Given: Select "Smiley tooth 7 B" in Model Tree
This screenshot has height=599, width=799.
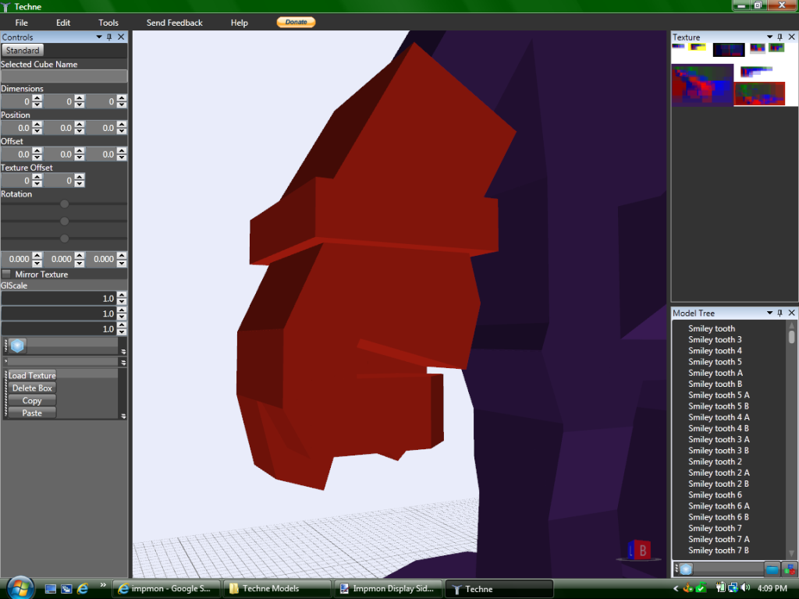Looking at the screenshot, I should [x=719, y=550].
